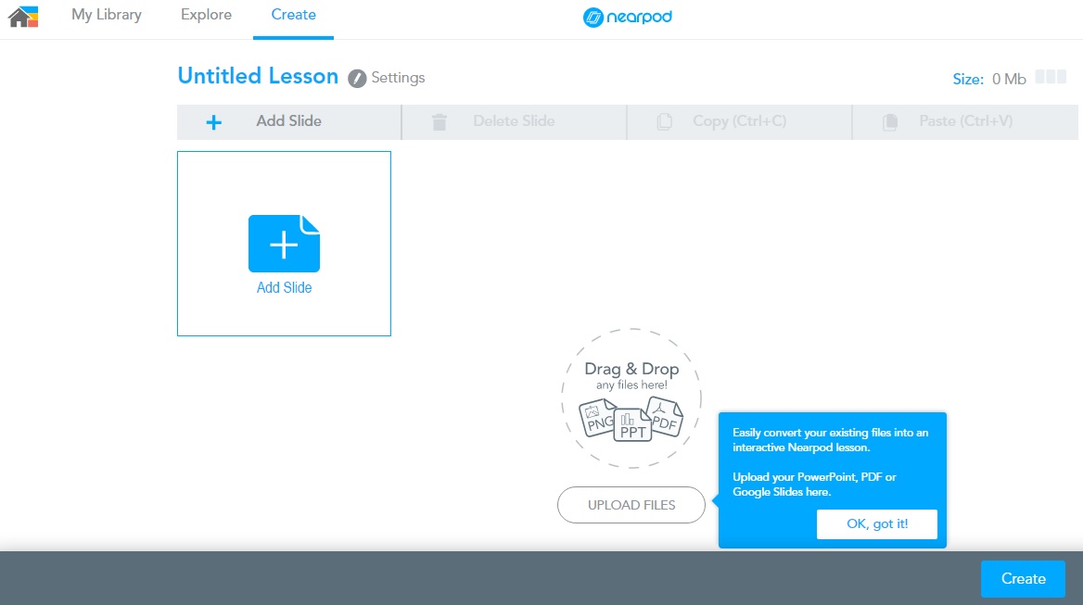Click the Create button at bottom right
1083x605 pixels.
click(x=1023, y=578)
